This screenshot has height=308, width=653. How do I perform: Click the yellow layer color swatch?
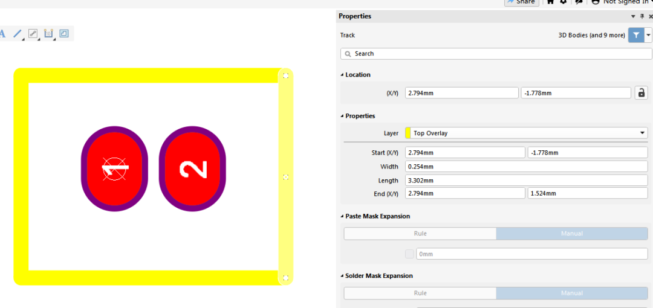[x=408, y=133]
